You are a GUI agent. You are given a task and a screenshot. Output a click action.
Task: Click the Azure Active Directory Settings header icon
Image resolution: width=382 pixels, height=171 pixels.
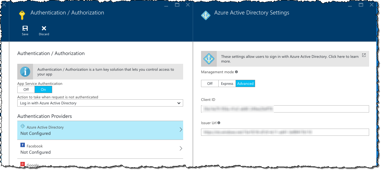click(205, 15)
